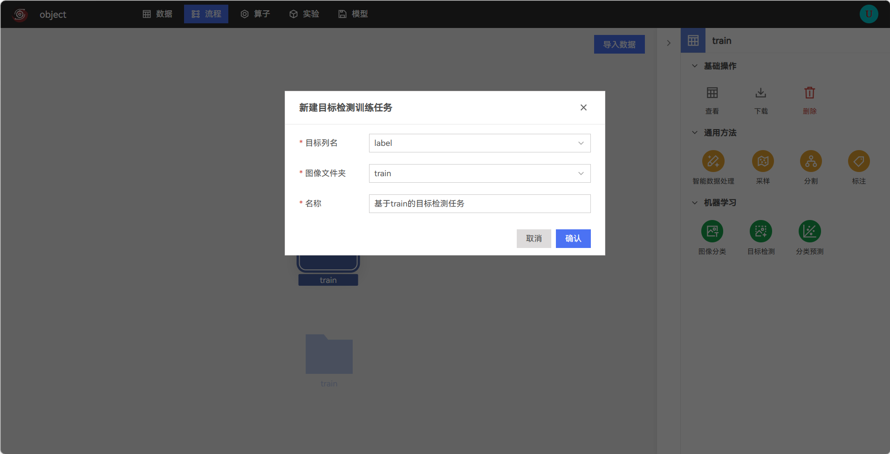Click the 查看 table icon

(712, 93)
